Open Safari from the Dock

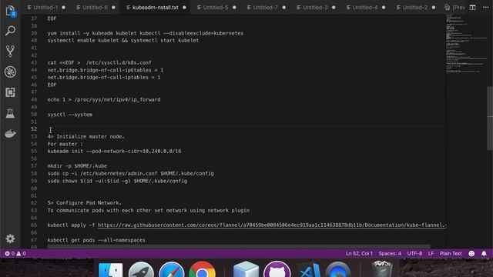point(171,270)
